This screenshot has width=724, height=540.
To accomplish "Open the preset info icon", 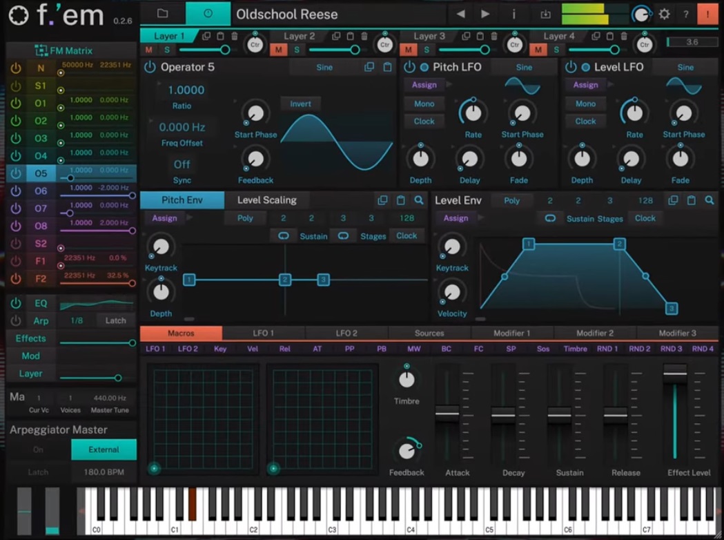I will [x=513, y=14].
